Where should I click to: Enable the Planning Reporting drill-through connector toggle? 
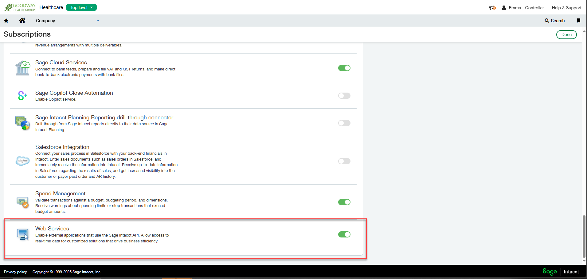point(344,123)
